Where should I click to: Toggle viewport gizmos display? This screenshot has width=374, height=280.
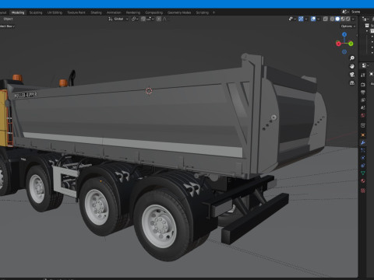click(x=301, y=19)
